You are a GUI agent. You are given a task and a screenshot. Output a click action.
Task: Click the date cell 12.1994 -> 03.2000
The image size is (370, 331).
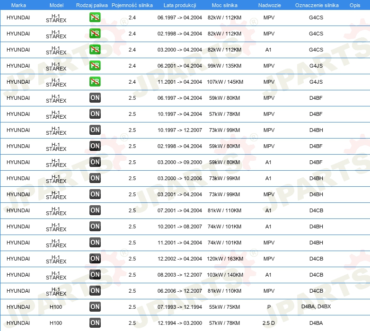(x=180, y=323)
